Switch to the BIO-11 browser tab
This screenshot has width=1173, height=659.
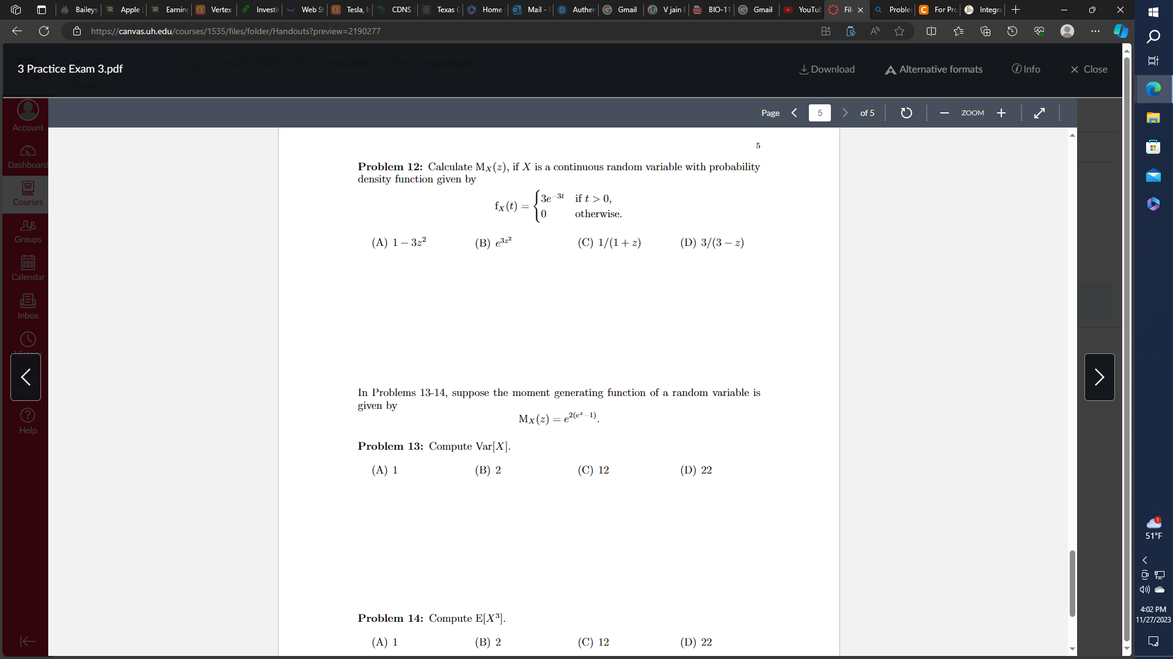coord(712,10)
